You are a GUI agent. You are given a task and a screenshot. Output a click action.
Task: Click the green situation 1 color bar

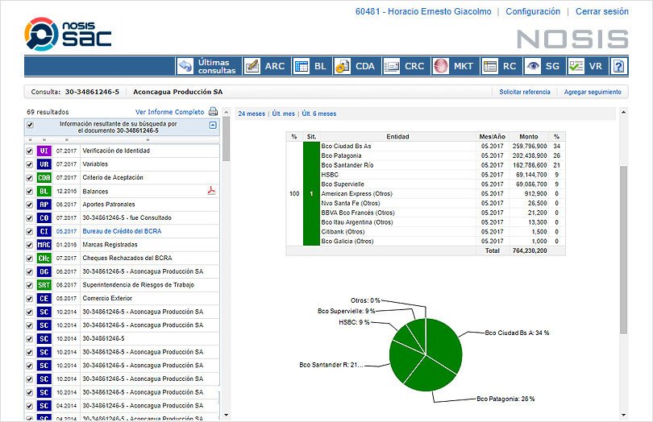click(x=311, y=193)
